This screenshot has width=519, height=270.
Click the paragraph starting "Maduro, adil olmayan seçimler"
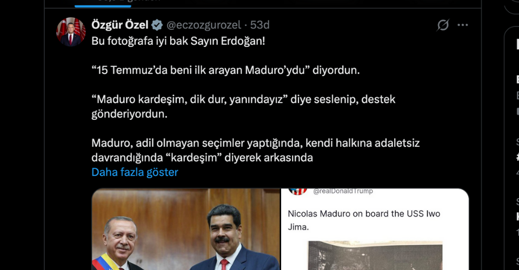pyautogui.click(x=256, y=150)
